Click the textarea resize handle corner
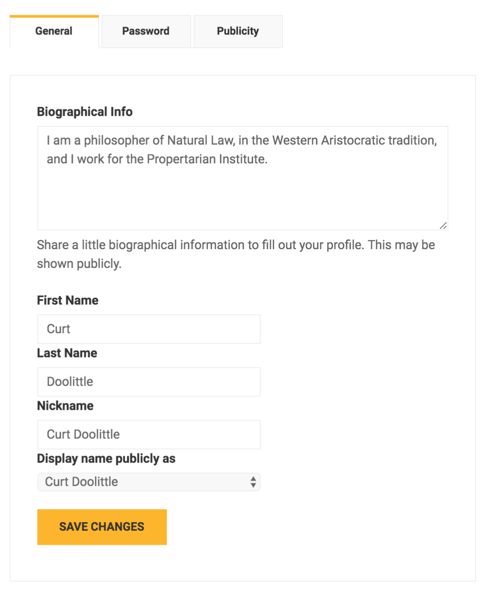 click(443, 225)
